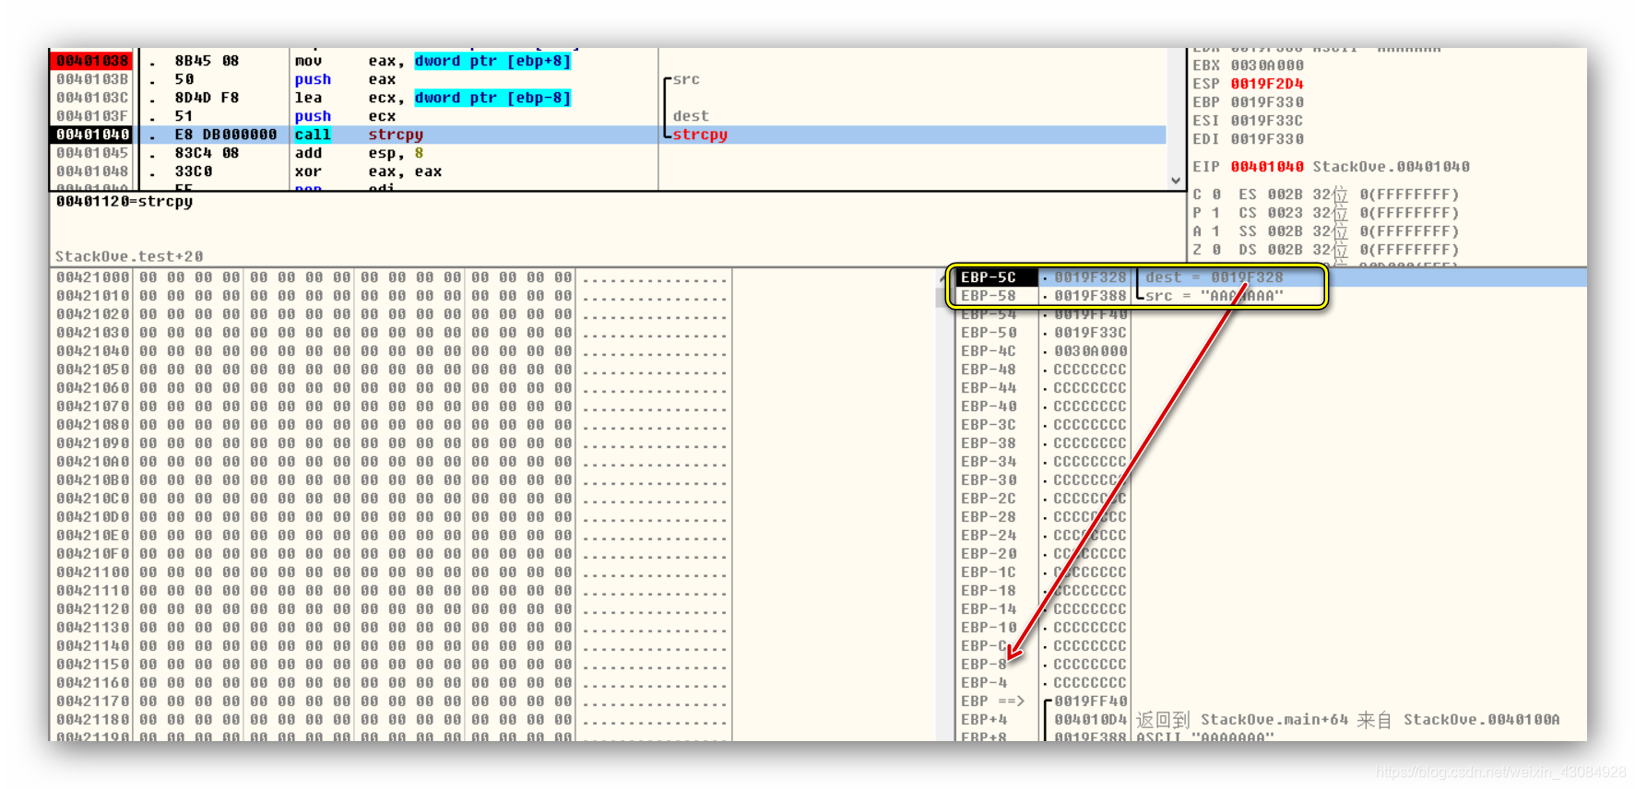Select dump address 00421180
This screenshot has width=1635, height=789.
[92, 720]
